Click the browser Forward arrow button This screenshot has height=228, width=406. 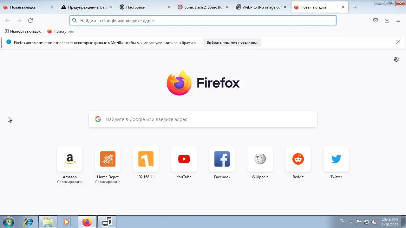point(19,21)
